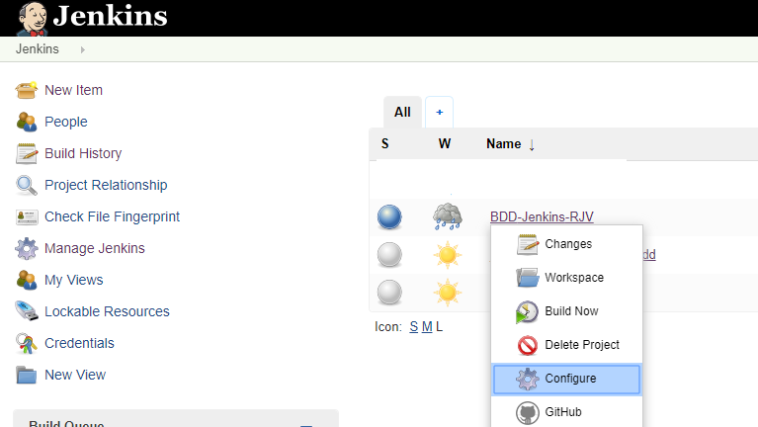Sort by the W weather column header
758x427 pixels.
coord(445,144)
